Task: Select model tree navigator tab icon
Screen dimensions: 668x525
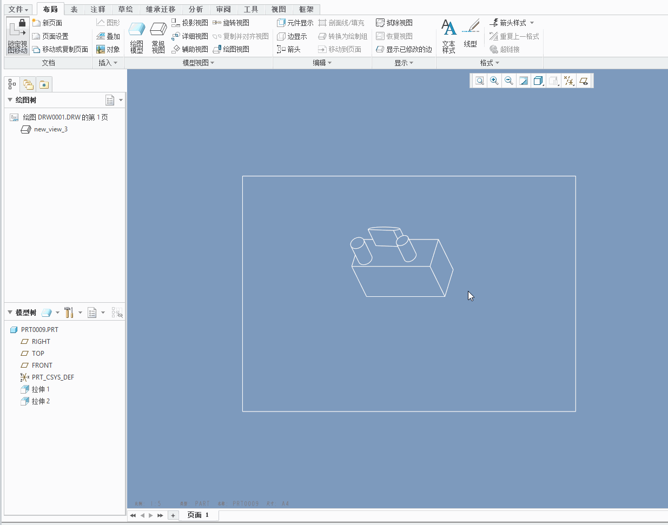Action: click(x=12, y=84)
